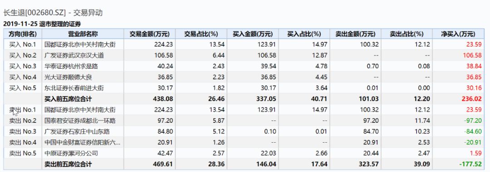Select the 广发证券石家庄中山东路 row
490x172 pixels.
(x=244, y=131)
